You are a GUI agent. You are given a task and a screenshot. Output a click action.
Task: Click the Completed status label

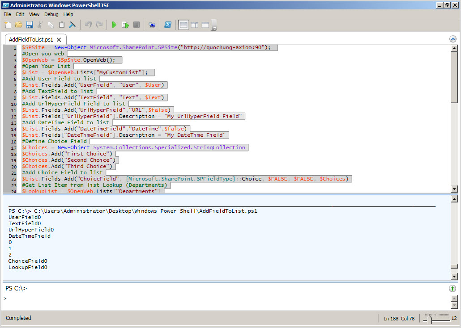(x=18, y=318)
